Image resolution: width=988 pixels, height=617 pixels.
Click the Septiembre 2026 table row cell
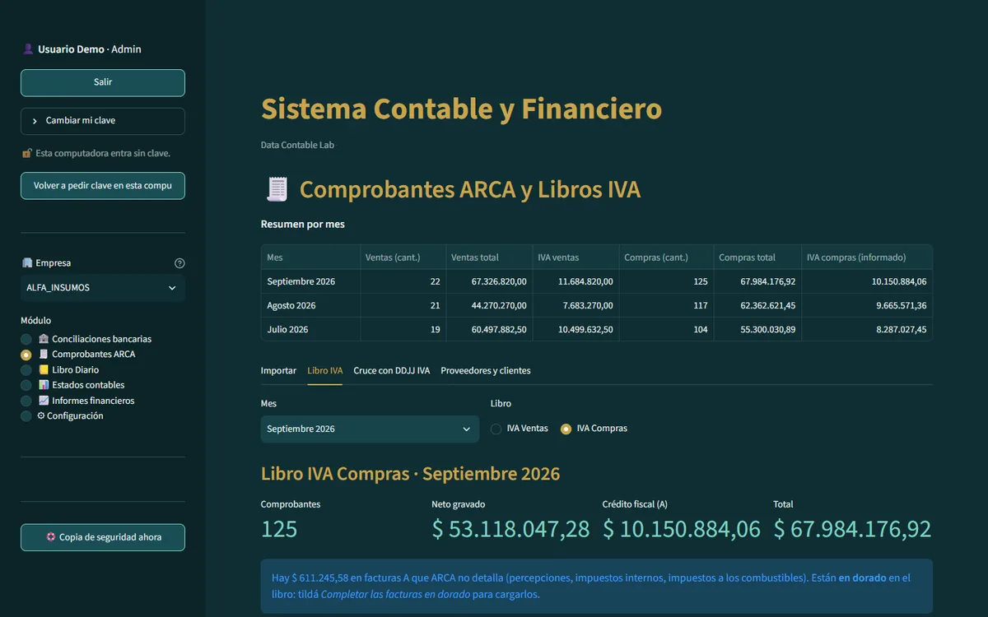tap(310, 281)
